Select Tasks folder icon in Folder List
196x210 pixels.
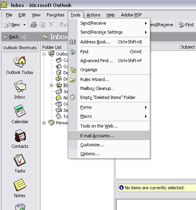point(59,117)
